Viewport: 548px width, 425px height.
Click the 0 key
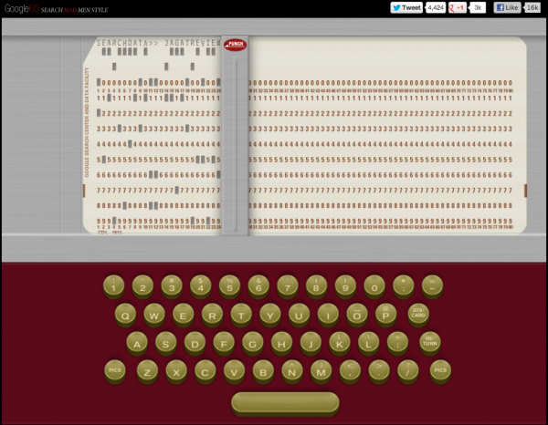374,286
